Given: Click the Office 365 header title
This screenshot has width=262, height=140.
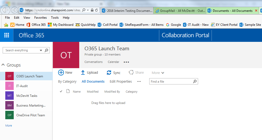Looking at the screenshot, I should pyautogui.click(x=31, y=35).
